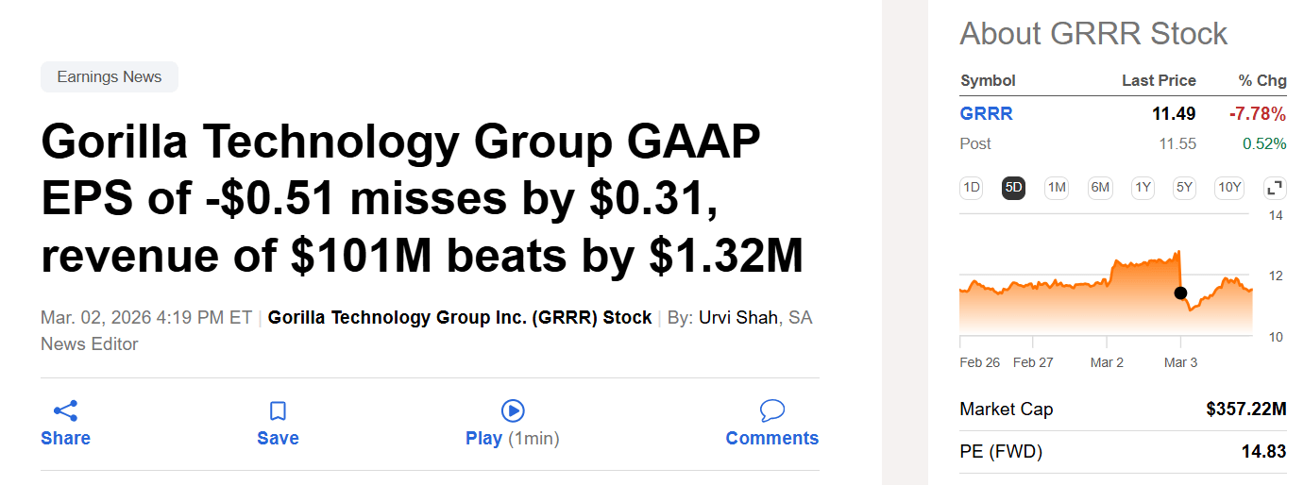Image resolution: width=1304 pixels, height=485 pixels.
Task: Open the GRRR symbol link
Action: pos(986,114)
